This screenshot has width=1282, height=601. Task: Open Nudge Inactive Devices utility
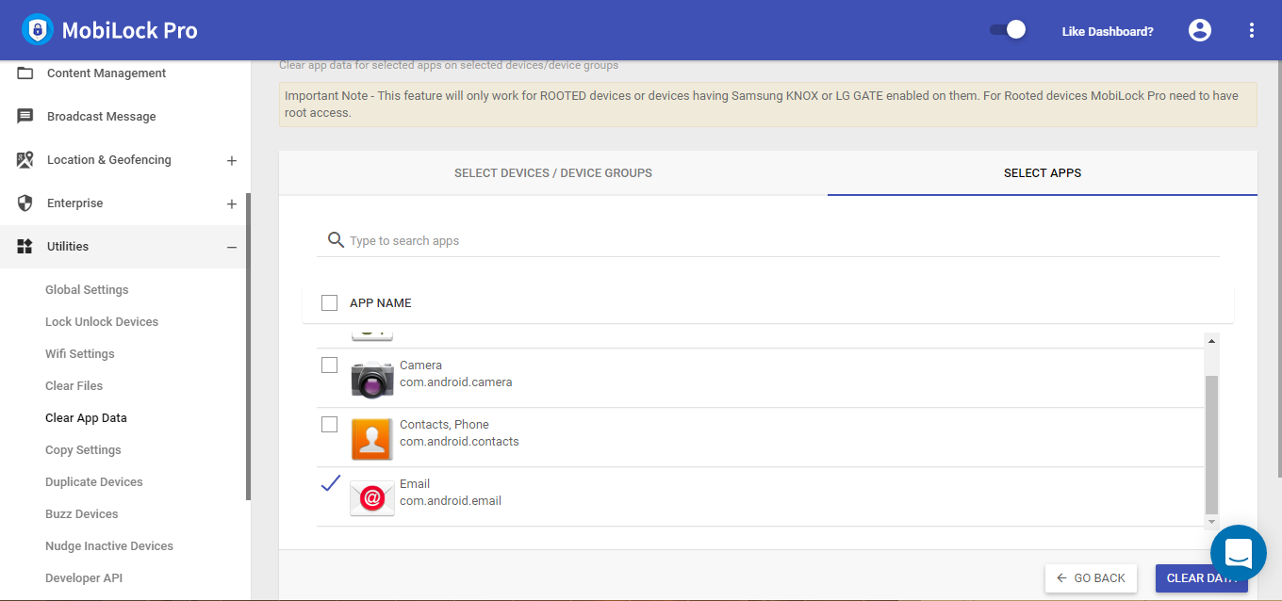pos(109,546)
